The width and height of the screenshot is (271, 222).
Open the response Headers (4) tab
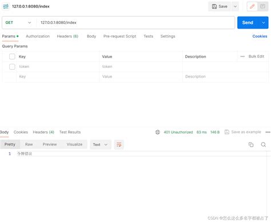click(43, 132)
